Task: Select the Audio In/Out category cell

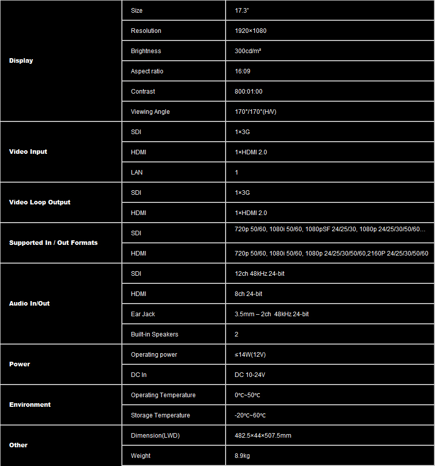Action: [x=29, y=304]
